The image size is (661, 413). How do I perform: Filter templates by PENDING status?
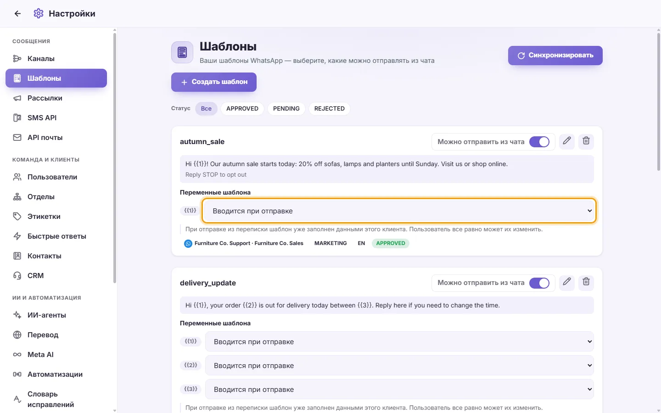pyautogui.click(x=286, y=109)
